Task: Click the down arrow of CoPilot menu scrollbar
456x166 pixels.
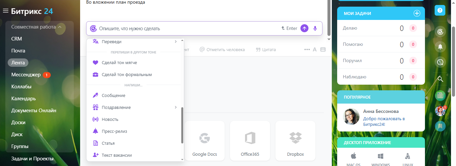Action: click(182, 159)
